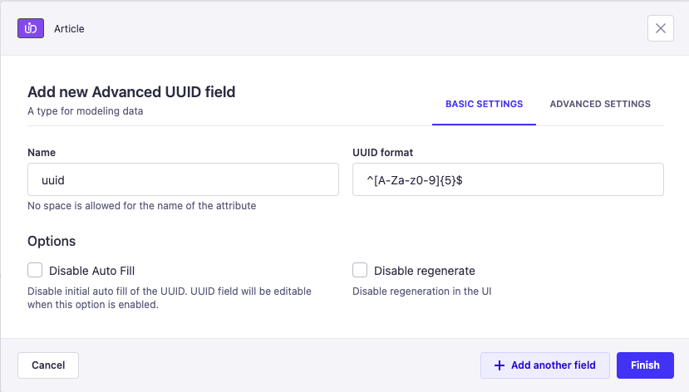Click Finish to save the field
The image size is (689, 392).
645,365
